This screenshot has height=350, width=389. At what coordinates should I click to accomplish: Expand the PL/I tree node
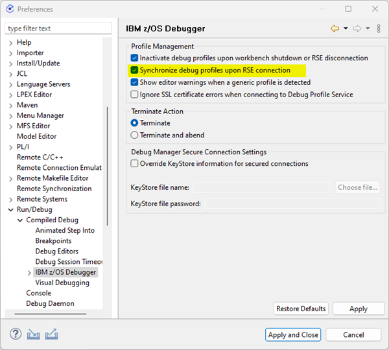pos(10,148)
